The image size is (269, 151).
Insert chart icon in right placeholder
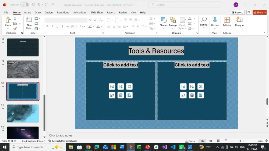pyautogui.click(x=201, y=95)
